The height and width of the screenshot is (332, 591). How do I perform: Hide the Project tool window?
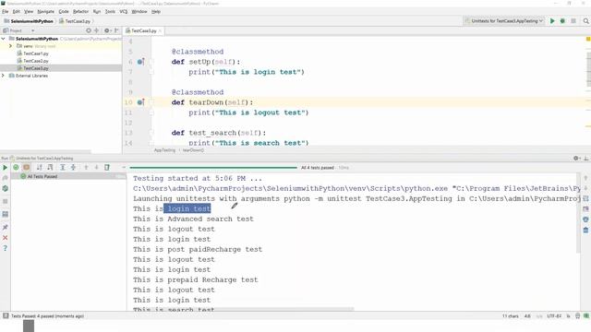(x=116, y=30)
